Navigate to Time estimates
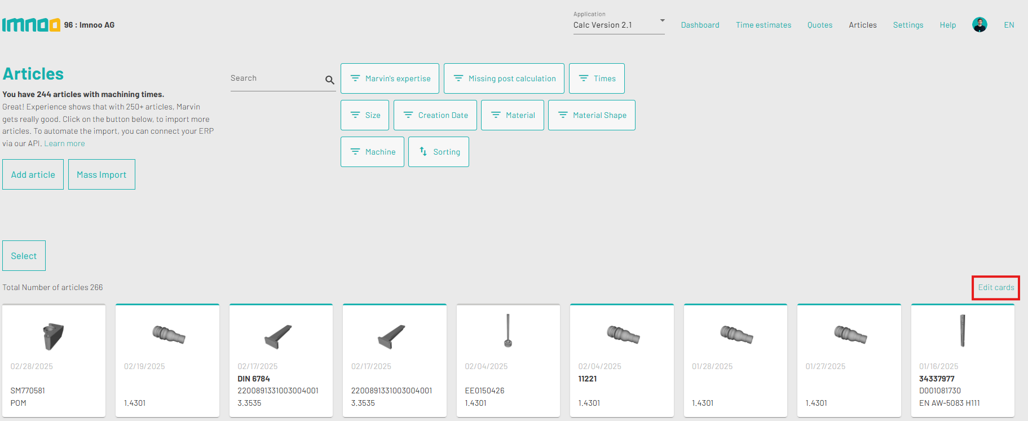This screenshot has width=1028, height=421. pyautogui.click(x=763, y=25)
